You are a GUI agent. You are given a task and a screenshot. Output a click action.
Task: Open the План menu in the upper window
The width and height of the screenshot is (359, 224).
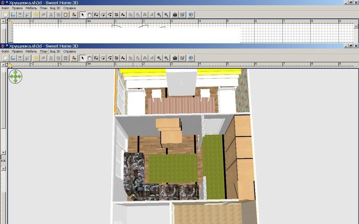pyautogui.click(x=43, y=8)
